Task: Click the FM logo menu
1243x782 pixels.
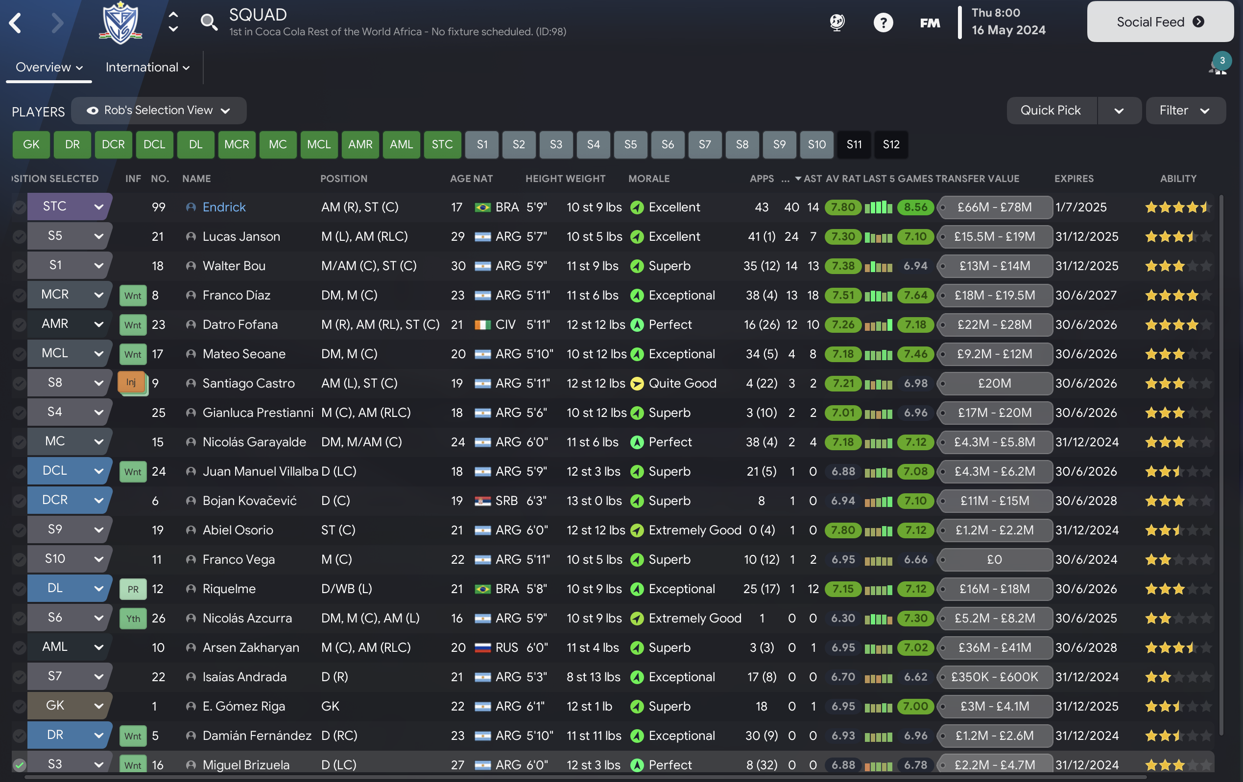Action: tap(930, 23)
